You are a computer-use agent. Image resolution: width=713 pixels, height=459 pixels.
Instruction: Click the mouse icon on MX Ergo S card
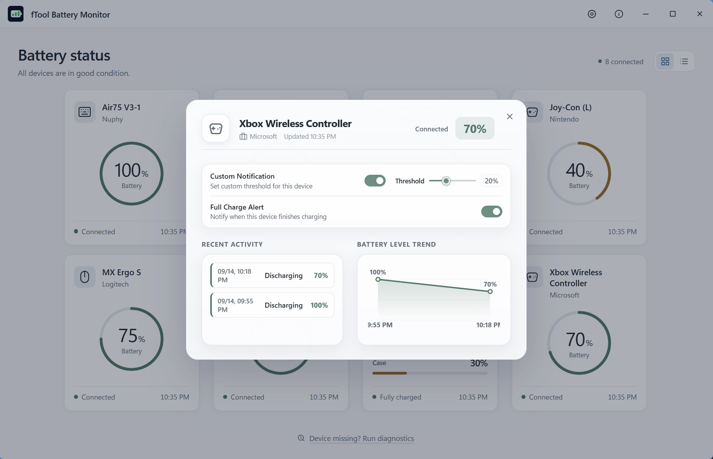[x=85, y=277]
